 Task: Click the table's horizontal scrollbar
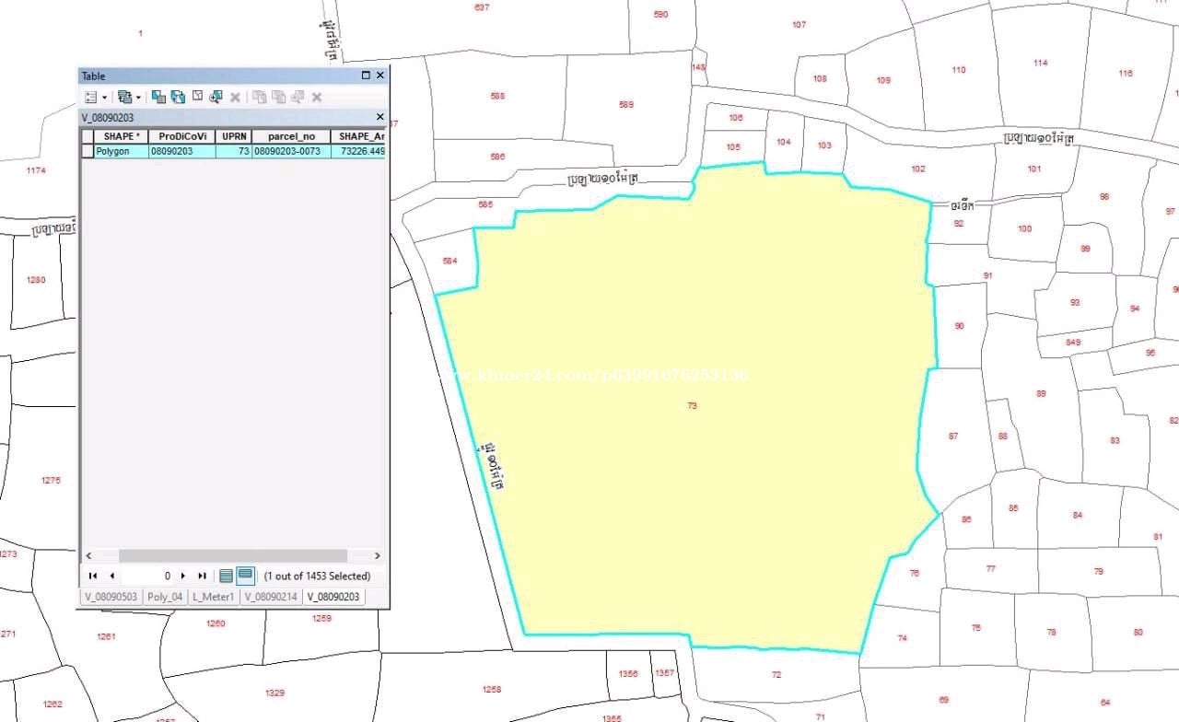pyautogui.click(x=232, y=556)
